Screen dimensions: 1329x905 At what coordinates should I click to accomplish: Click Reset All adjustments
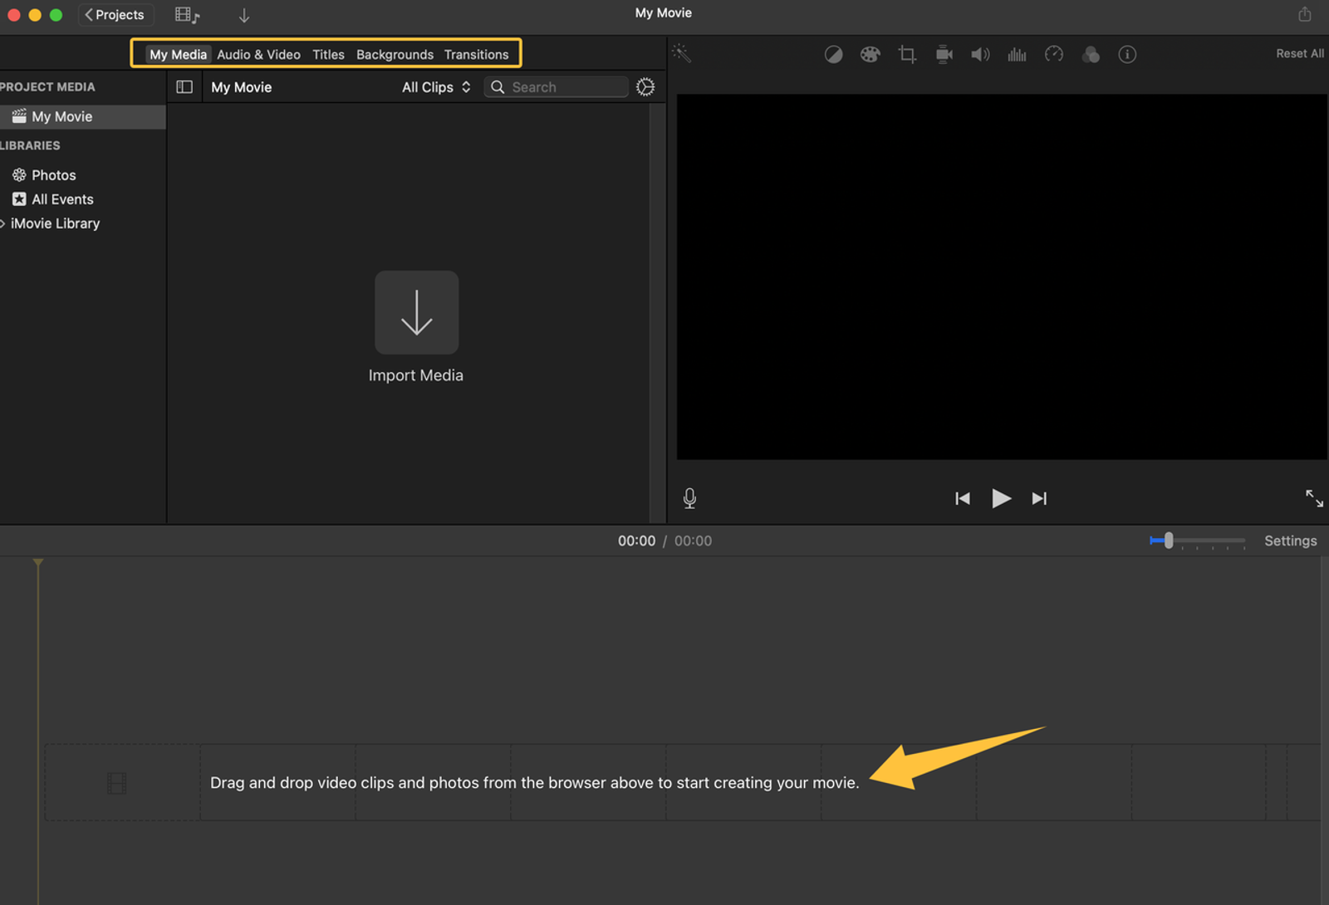1300,54
